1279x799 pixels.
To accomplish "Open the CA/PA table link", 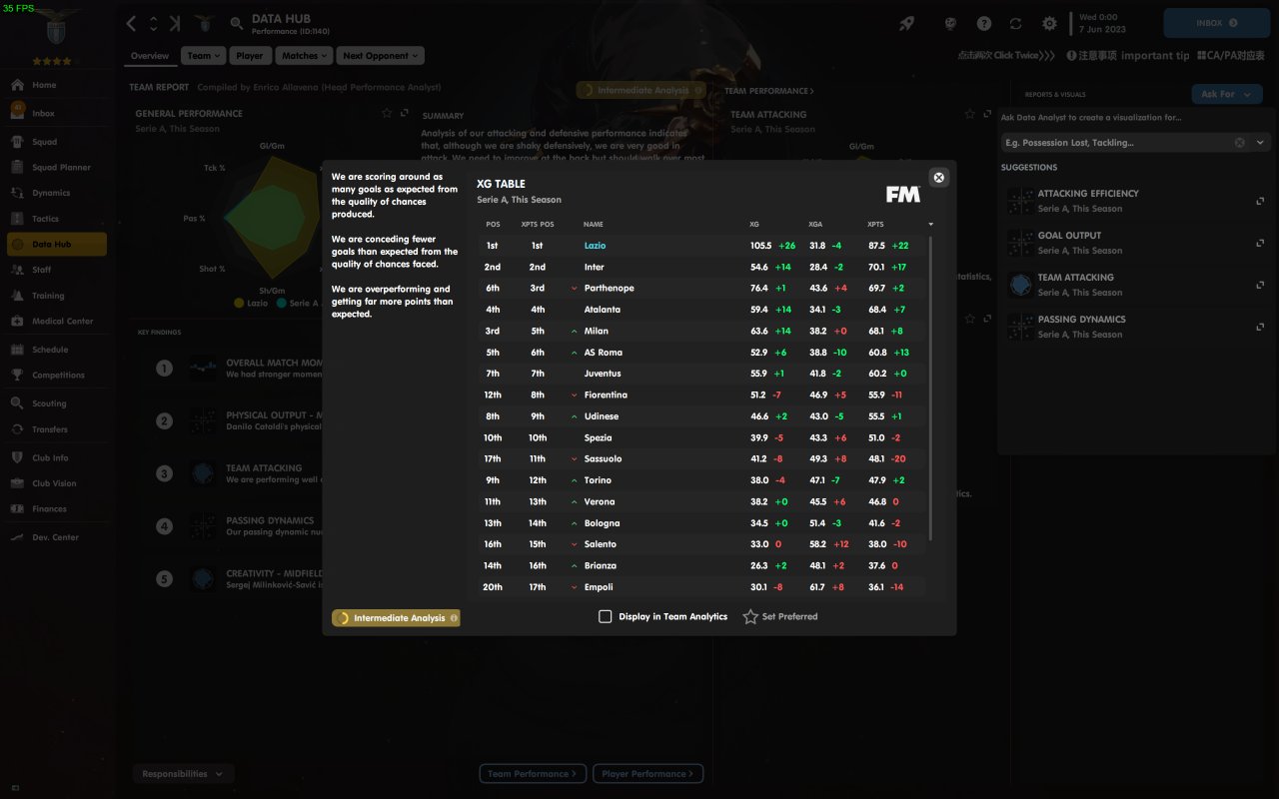I will pos(1232,55).
